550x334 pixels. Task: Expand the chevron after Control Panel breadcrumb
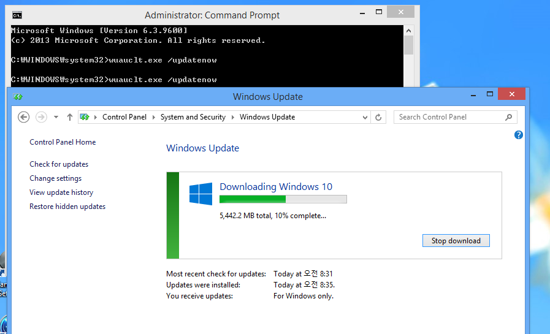[x=154, y=117]
